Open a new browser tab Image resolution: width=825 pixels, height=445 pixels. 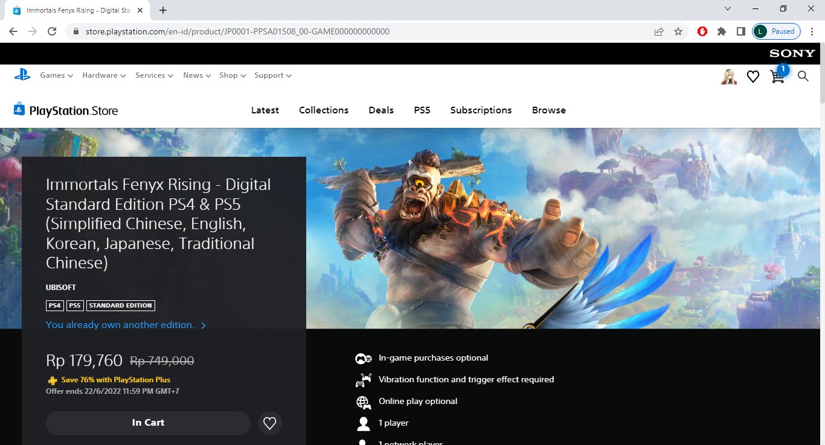163,10
